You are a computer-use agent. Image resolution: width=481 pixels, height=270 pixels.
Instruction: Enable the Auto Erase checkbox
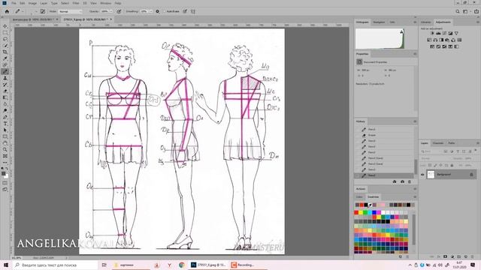pyautogui.click(x=165, y=11)
